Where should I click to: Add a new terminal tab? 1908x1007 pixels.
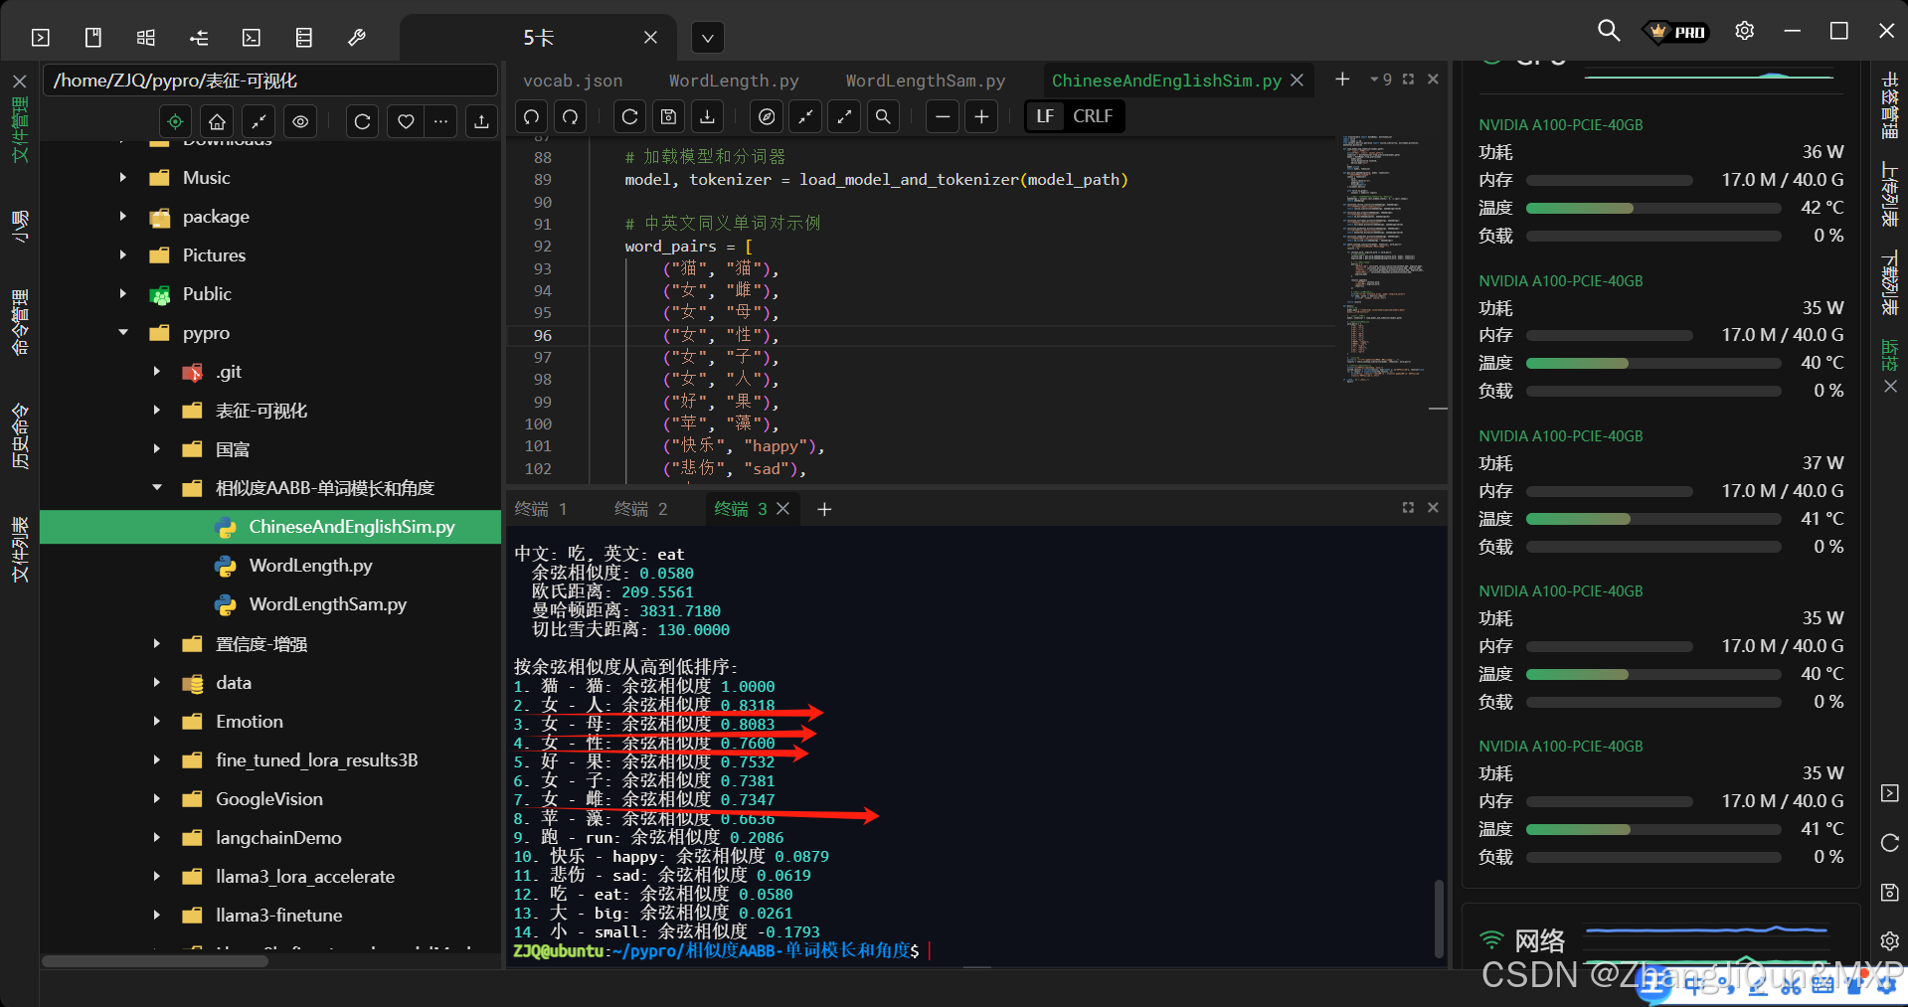(824, 509)
